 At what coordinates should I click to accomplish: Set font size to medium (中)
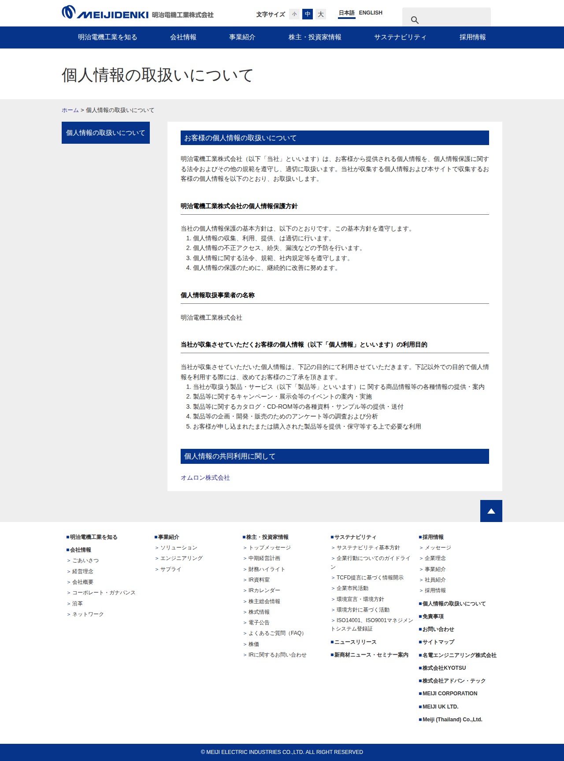[308, 14]
